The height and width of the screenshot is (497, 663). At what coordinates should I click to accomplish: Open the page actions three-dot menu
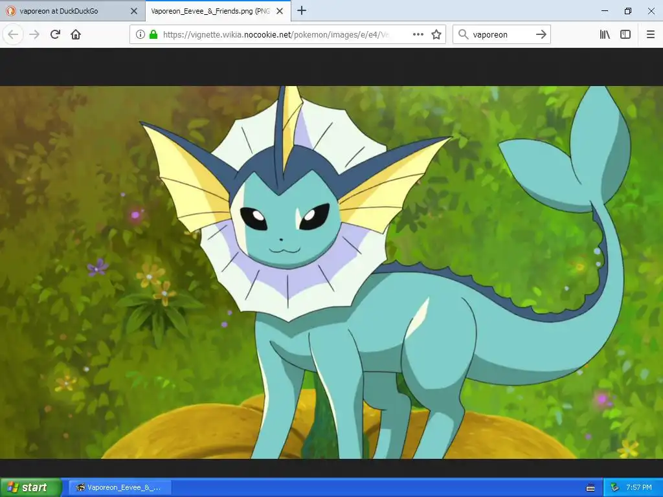(x=418, y=34)
